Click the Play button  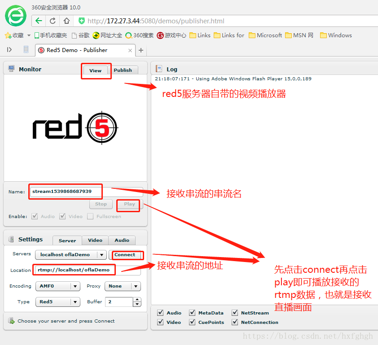click(129, 204)
